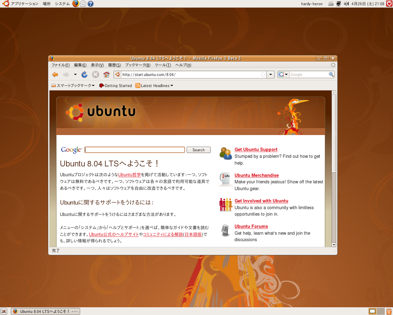Click the support people icon

(226, 153)
